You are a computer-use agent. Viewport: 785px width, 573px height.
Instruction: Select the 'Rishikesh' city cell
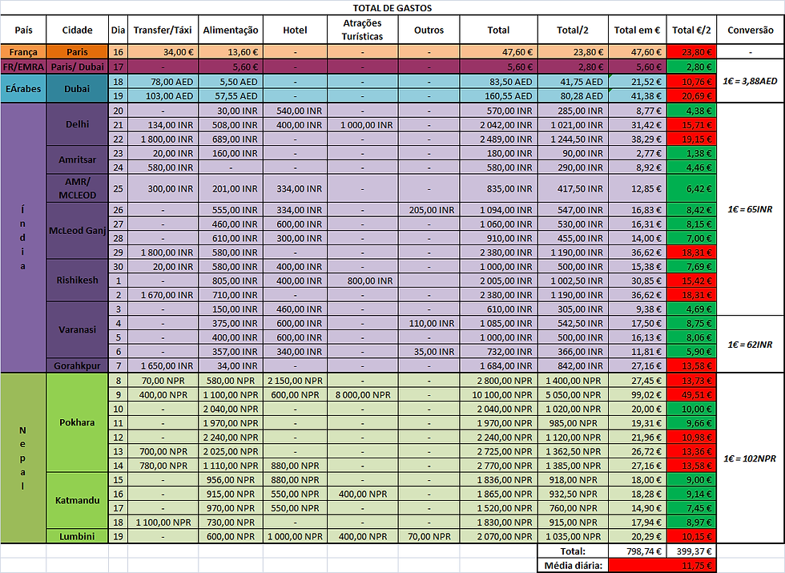coord(77,280)
